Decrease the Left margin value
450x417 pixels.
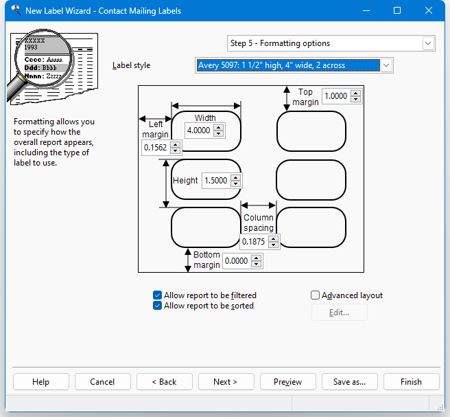coord(176,150)
